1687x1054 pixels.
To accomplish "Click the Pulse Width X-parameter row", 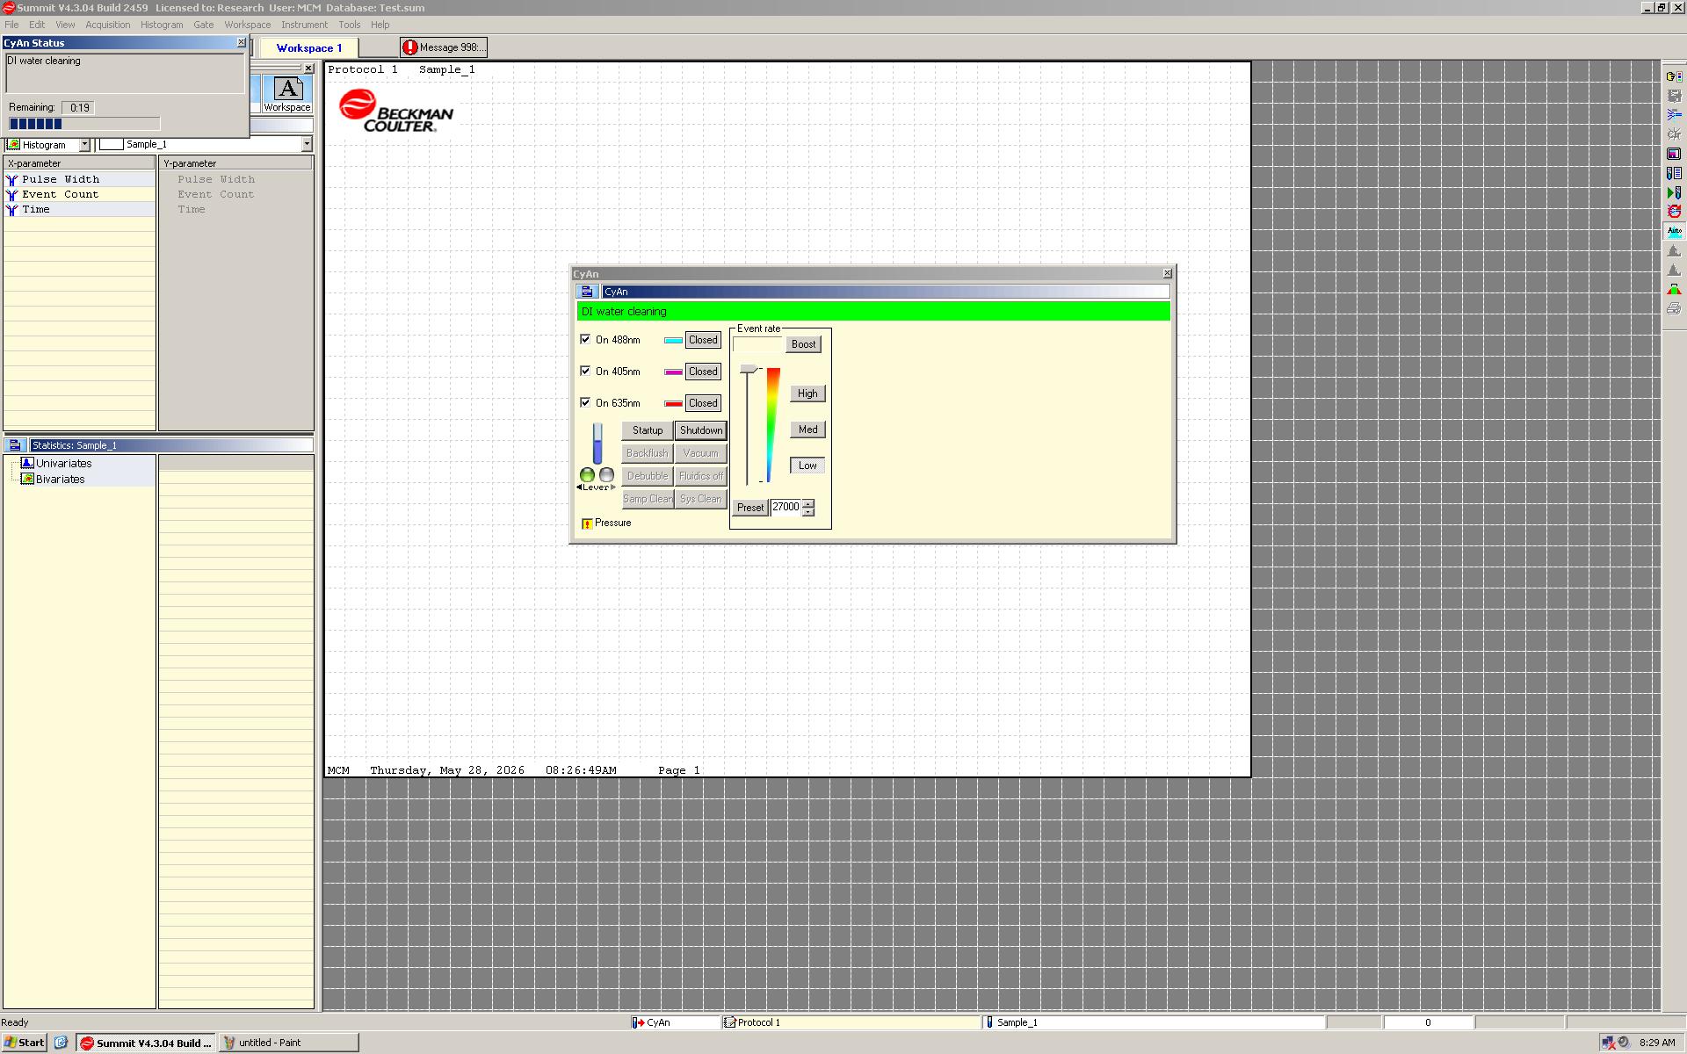I will click(80, 179).
